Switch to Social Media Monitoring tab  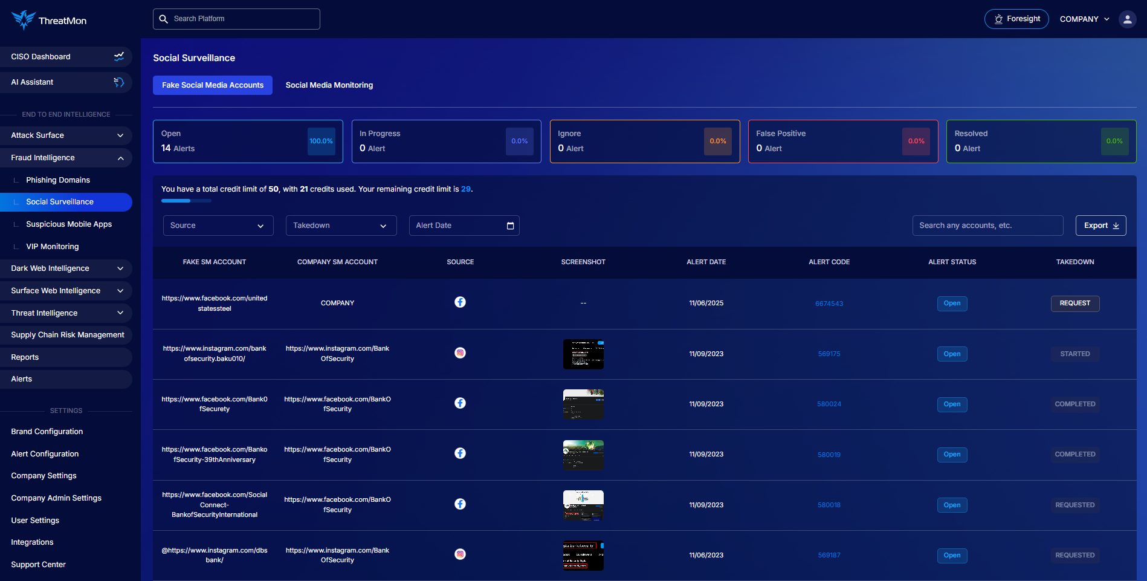tap(329, 85)
